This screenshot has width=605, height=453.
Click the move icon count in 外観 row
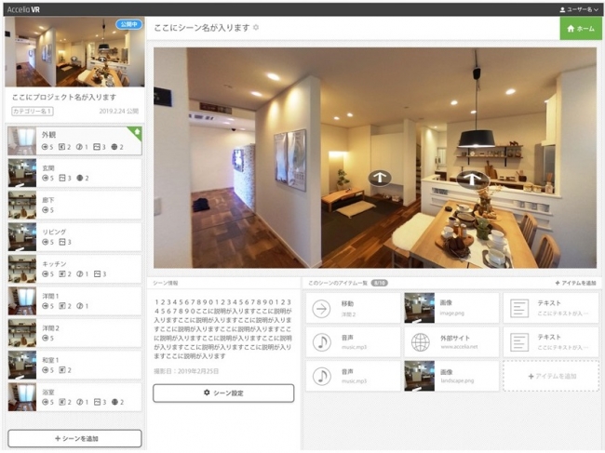[x=47, y=147]
